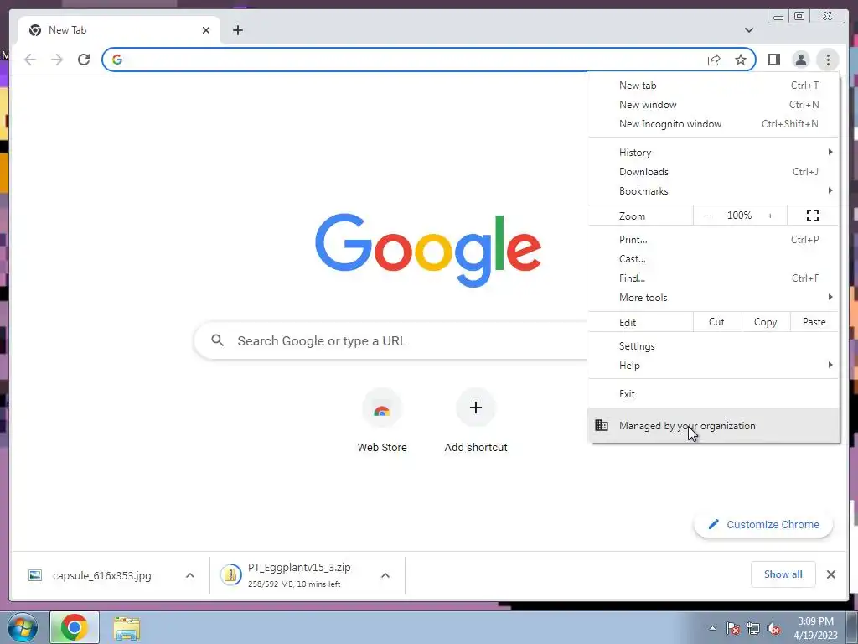Screen dimensions: 858x644
Task: Click the Google logo
Action: pos(428,250)
